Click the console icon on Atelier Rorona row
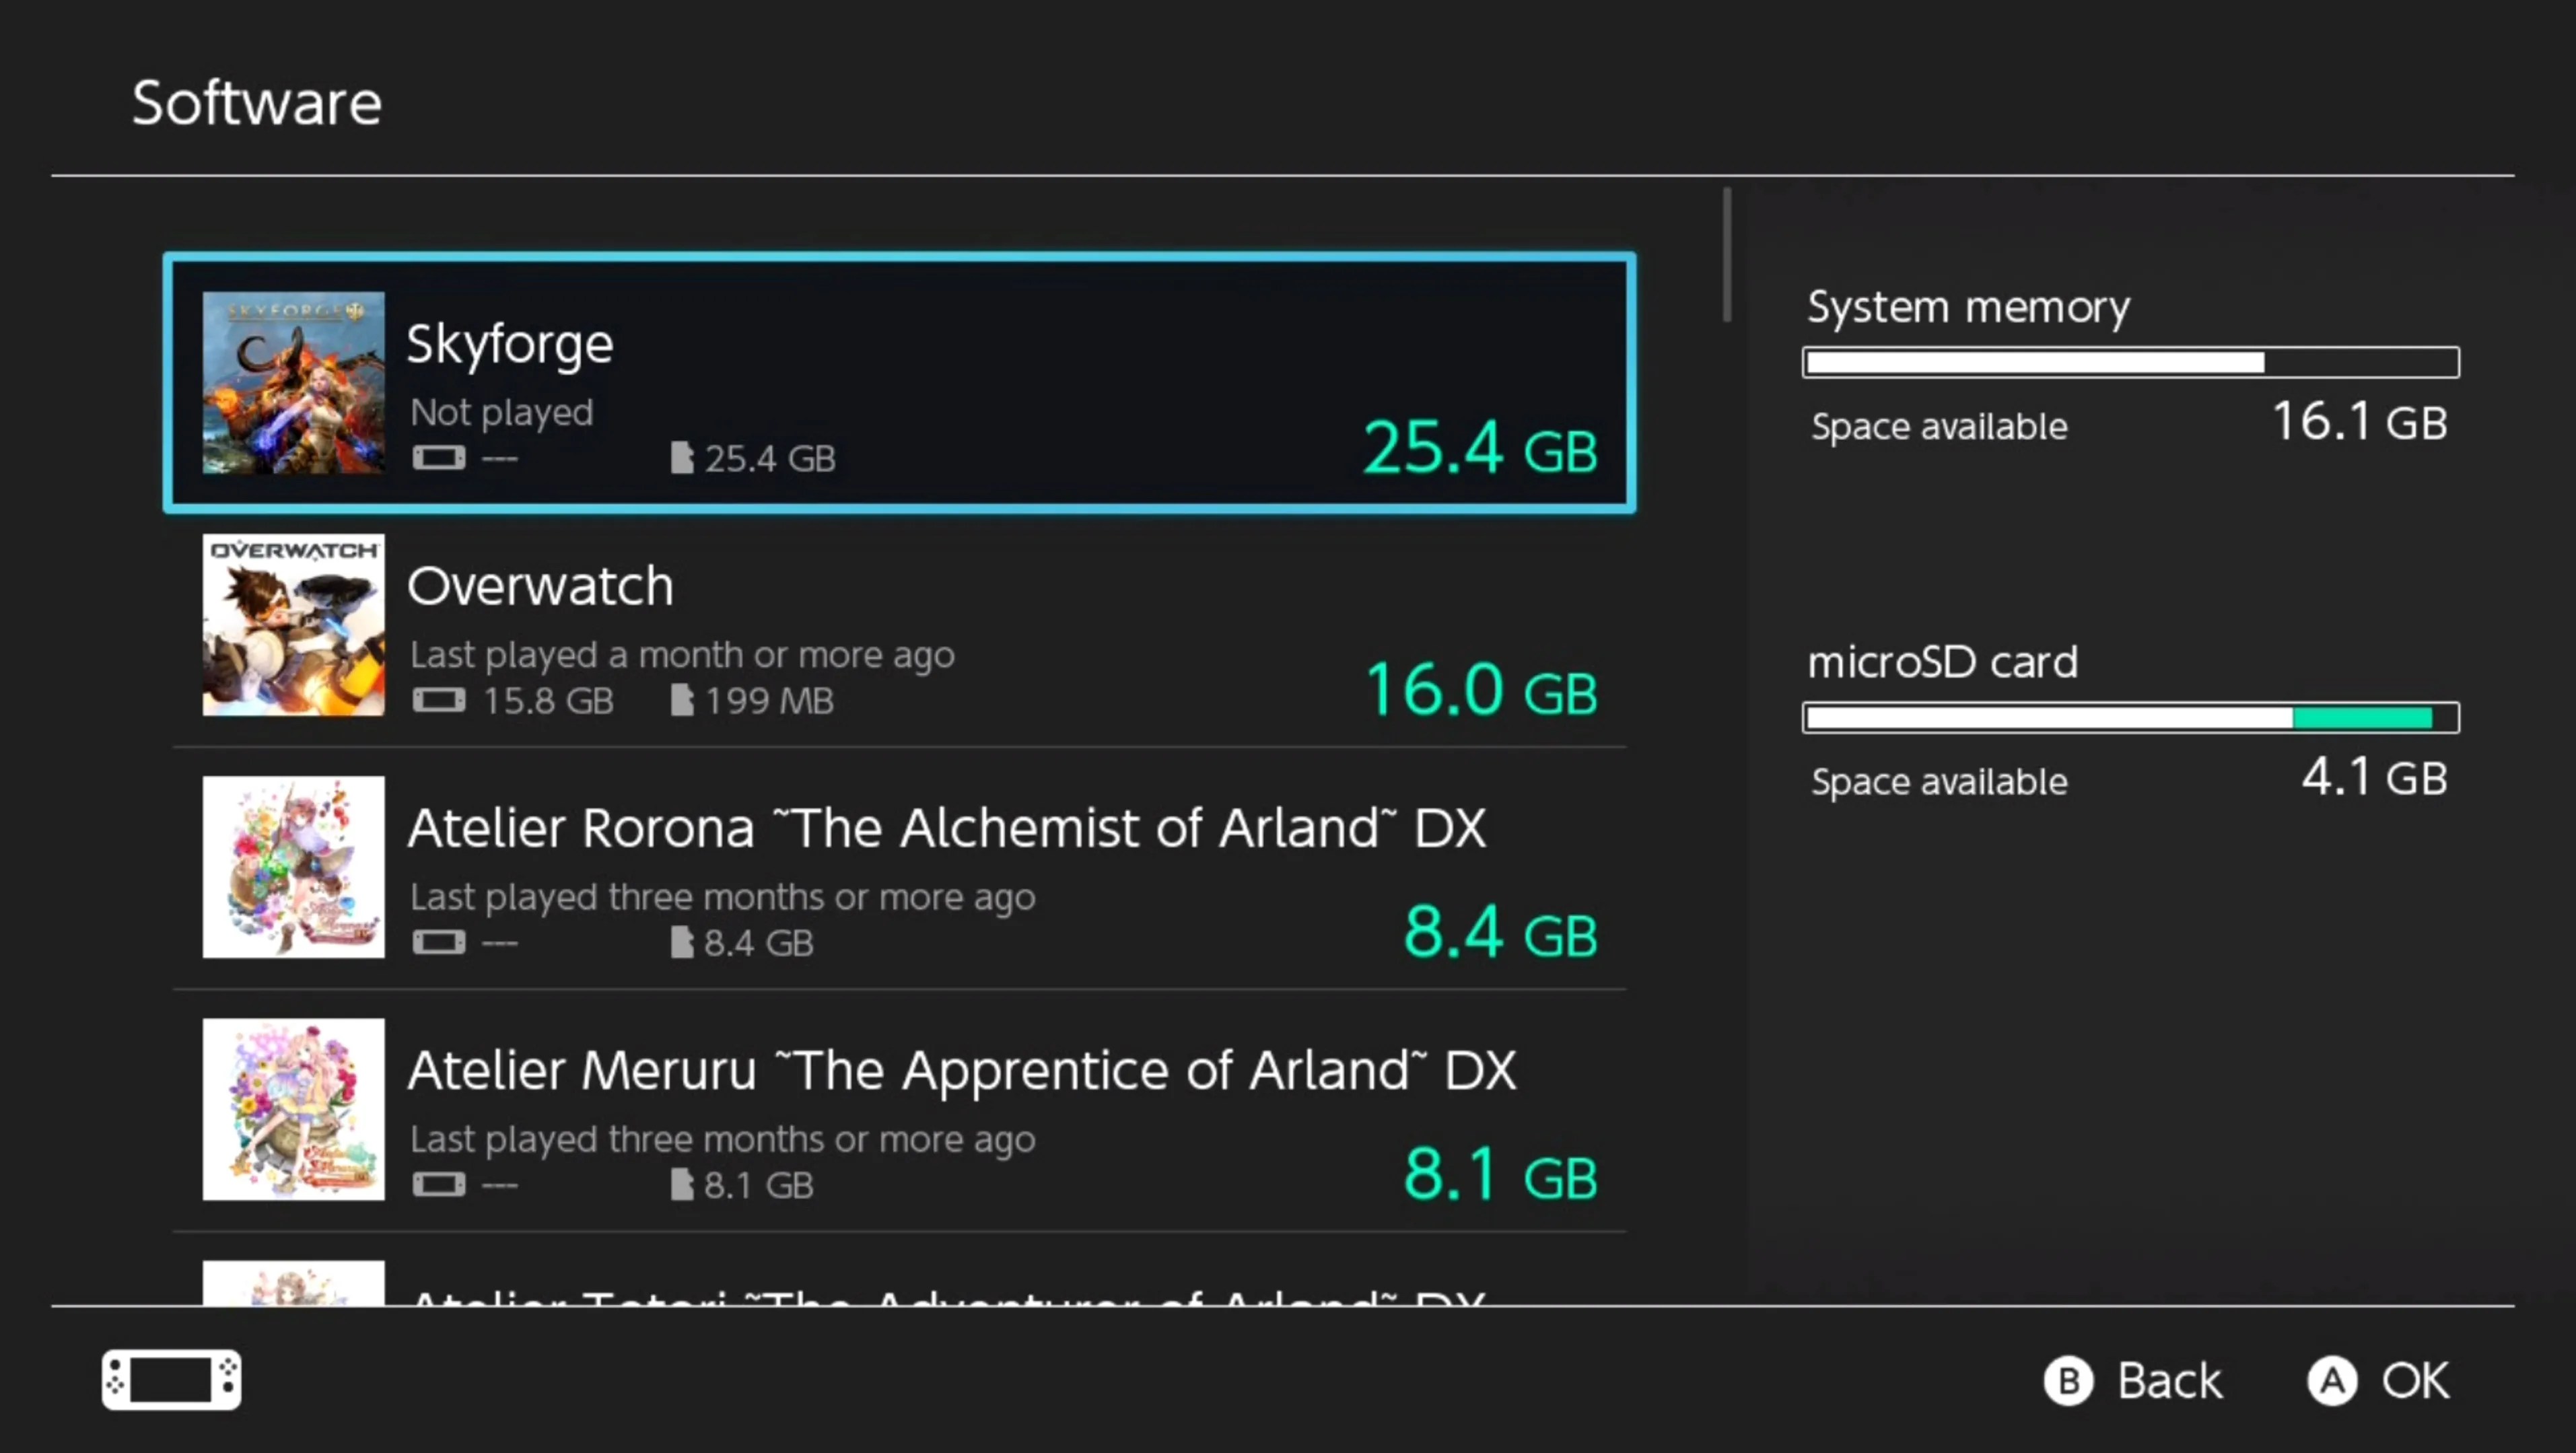This screenshot has height=1453, width=2576. (x=440, y=942)
